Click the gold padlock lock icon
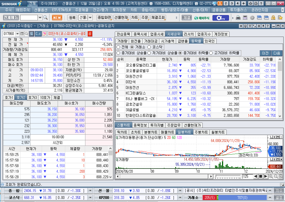 click(273, 18)
